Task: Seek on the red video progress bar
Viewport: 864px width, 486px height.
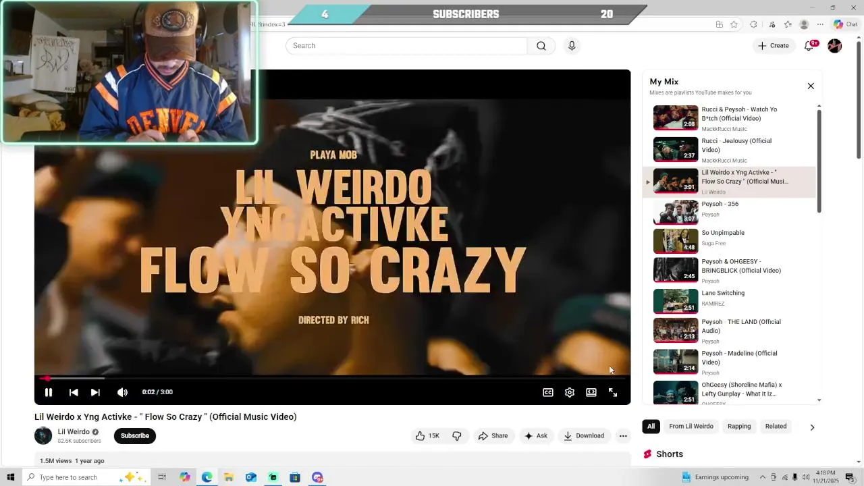Action: click(x=333, y=378)
